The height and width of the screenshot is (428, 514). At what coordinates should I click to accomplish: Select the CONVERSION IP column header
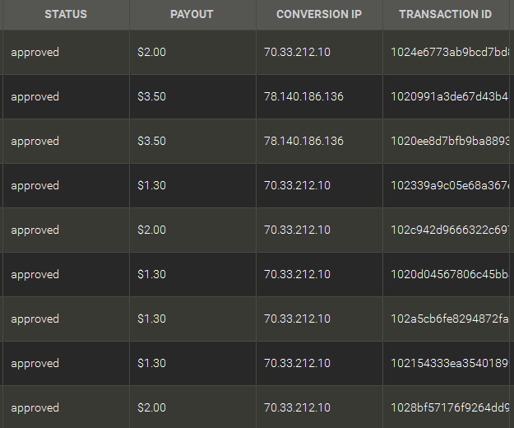pyautogui.click(x=320, y=15)
